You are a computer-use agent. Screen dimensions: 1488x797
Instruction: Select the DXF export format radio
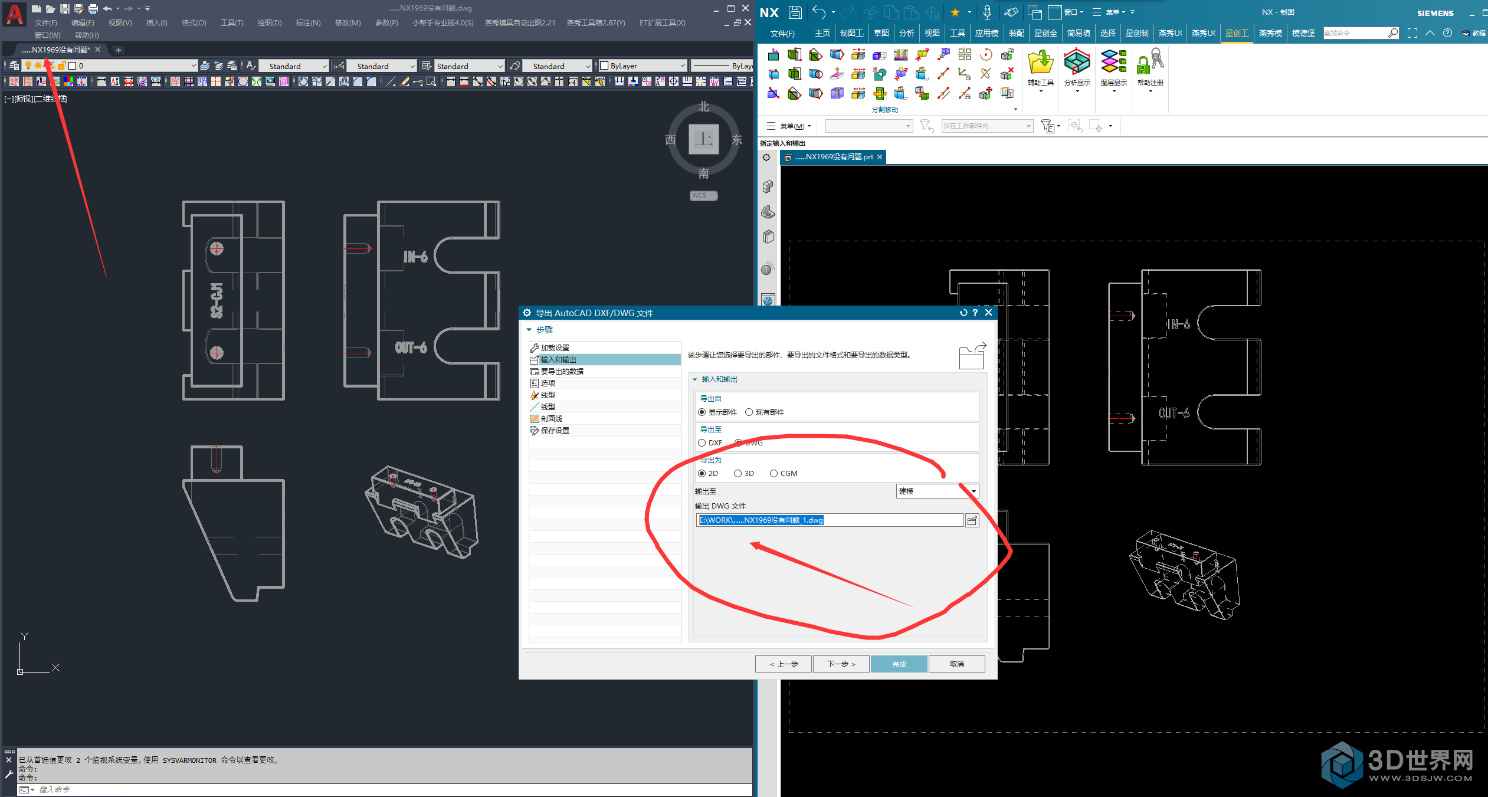coord(702,442)
